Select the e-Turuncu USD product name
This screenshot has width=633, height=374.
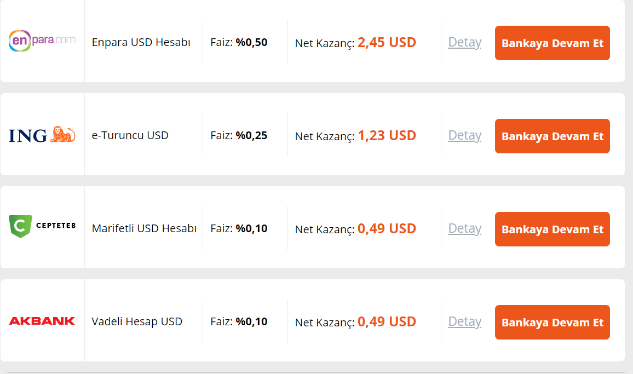(x=130, y=135)
